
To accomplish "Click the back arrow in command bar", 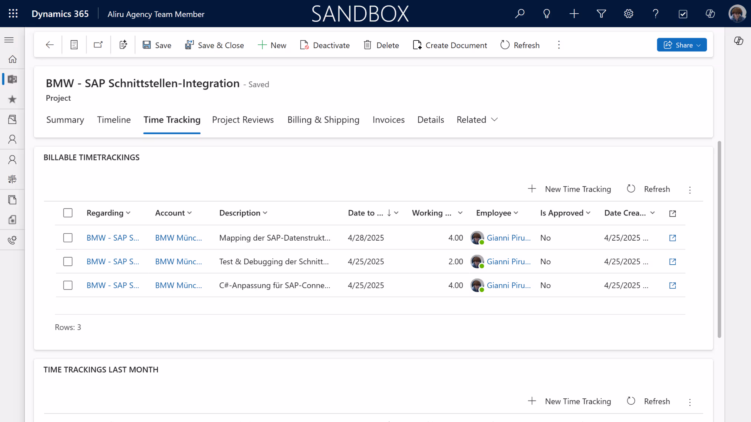I will (50, 45).
